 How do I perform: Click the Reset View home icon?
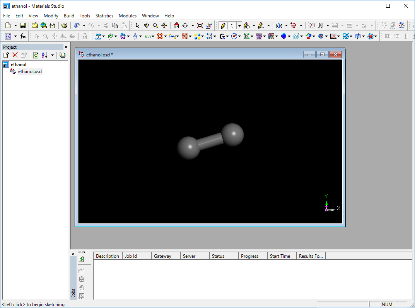click(176, 26)
